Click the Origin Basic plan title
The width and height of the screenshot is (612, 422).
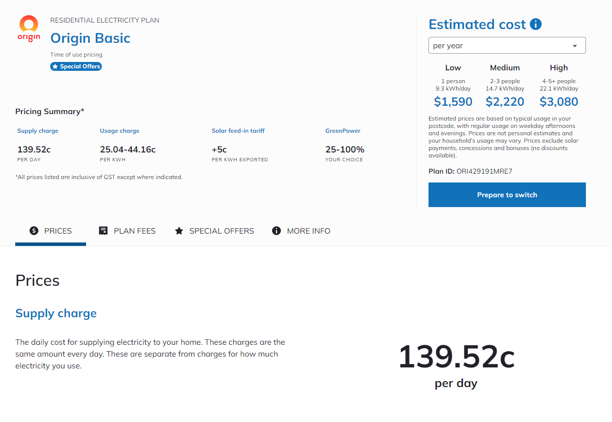pos(91,38)
